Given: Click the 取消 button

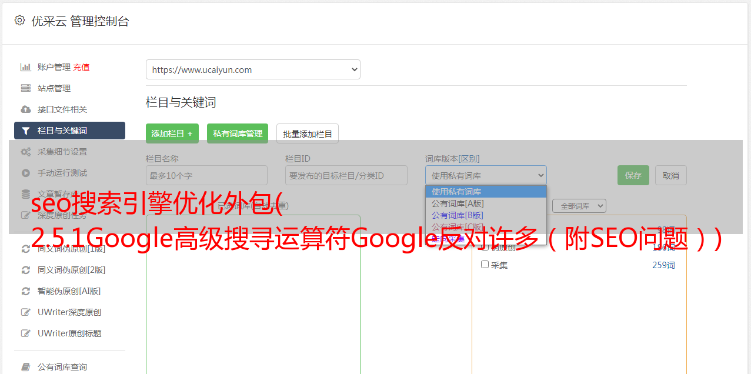Looking at the screenshot, I should 671,175.
